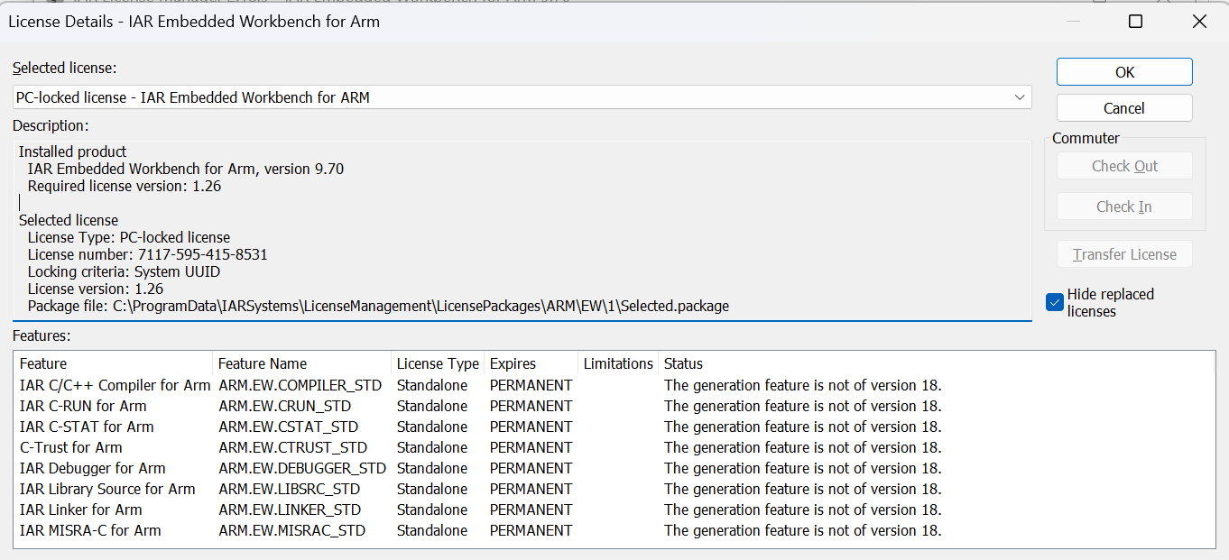Click the License Type column header
The image size is (1229, 560).
point(438,363)
